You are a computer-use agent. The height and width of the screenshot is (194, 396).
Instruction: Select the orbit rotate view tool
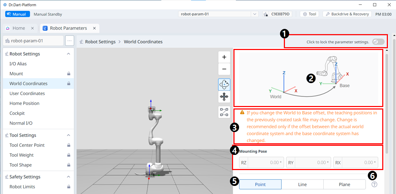click(224, 85)
